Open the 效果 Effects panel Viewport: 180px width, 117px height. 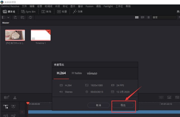(x=78, y=12)
